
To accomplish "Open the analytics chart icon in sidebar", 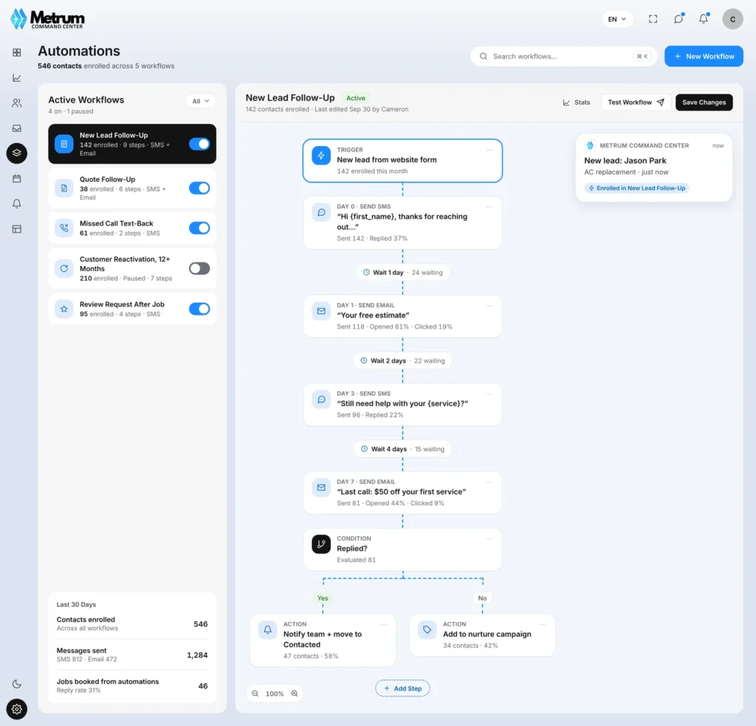I will (x=17, y=78).
